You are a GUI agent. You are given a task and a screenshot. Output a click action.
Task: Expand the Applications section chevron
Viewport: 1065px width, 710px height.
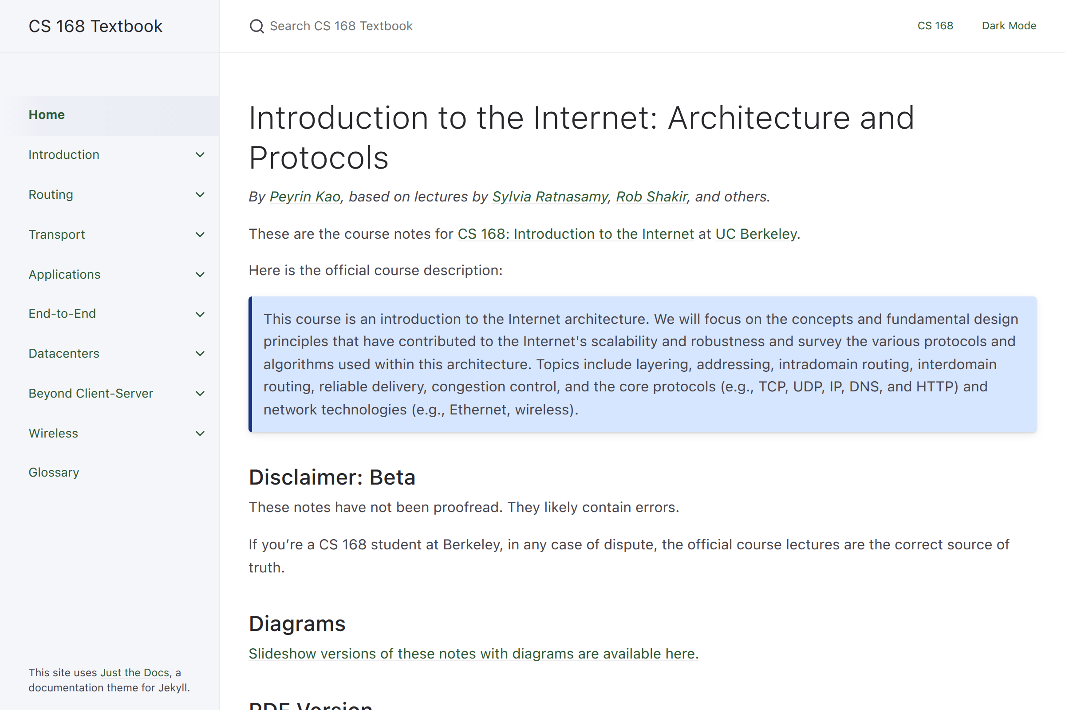point(200,274)
